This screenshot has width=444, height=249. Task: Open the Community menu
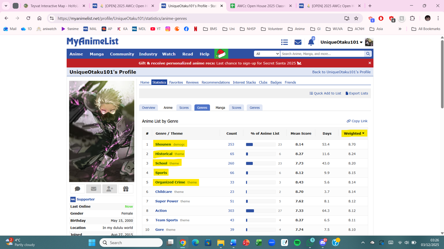(x=122, y=54)
